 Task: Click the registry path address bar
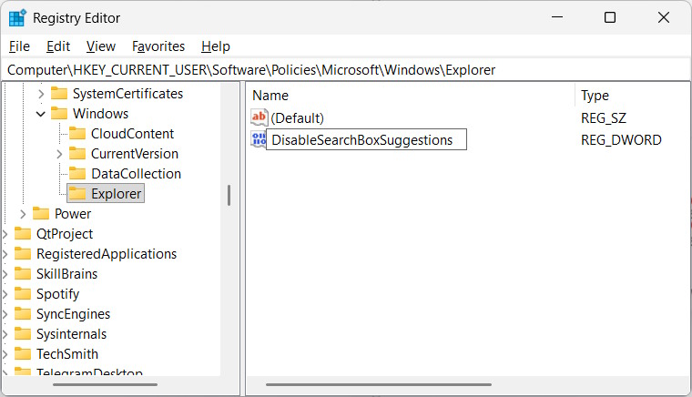coord(346,70)
